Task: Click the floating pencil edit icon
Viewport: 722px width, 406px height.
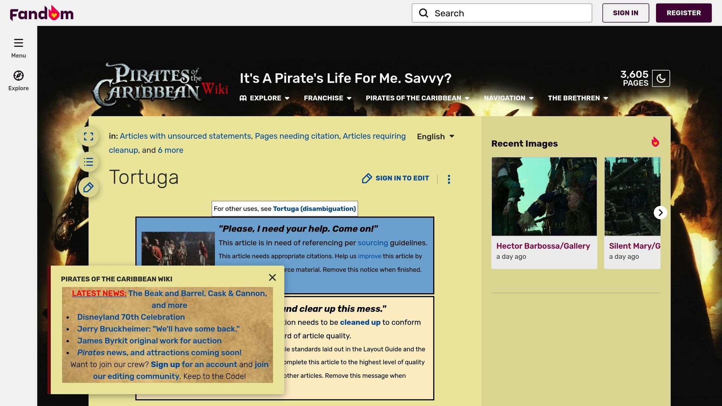Action: click(x=88, y=187)
